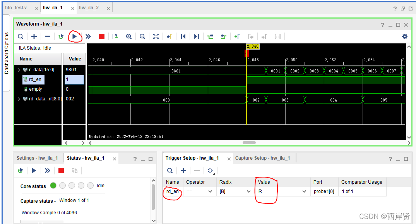Viewport: 416px width, 224px height.
Task: Open the Capture Setup - hw_ila_1 tab
Action: [263, 158]
